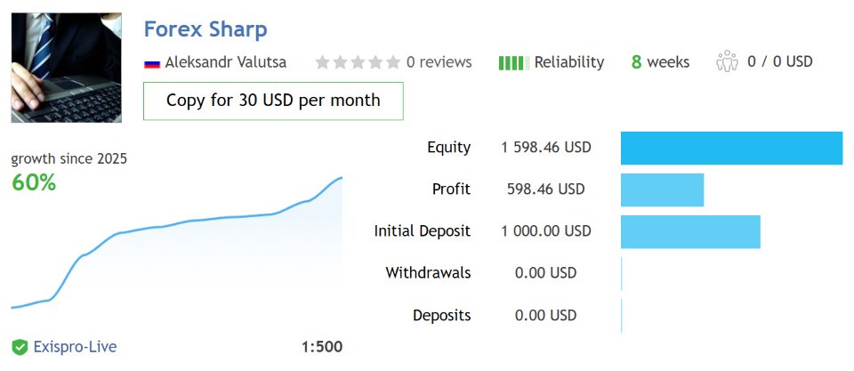Click the subscribers people icon
The width and height of the screenshot is (854, 371).
pos(727,62)
